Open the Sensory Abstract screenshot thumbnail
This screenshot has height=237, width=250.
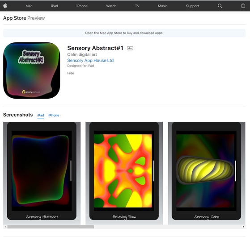click(x=42, y=173)
